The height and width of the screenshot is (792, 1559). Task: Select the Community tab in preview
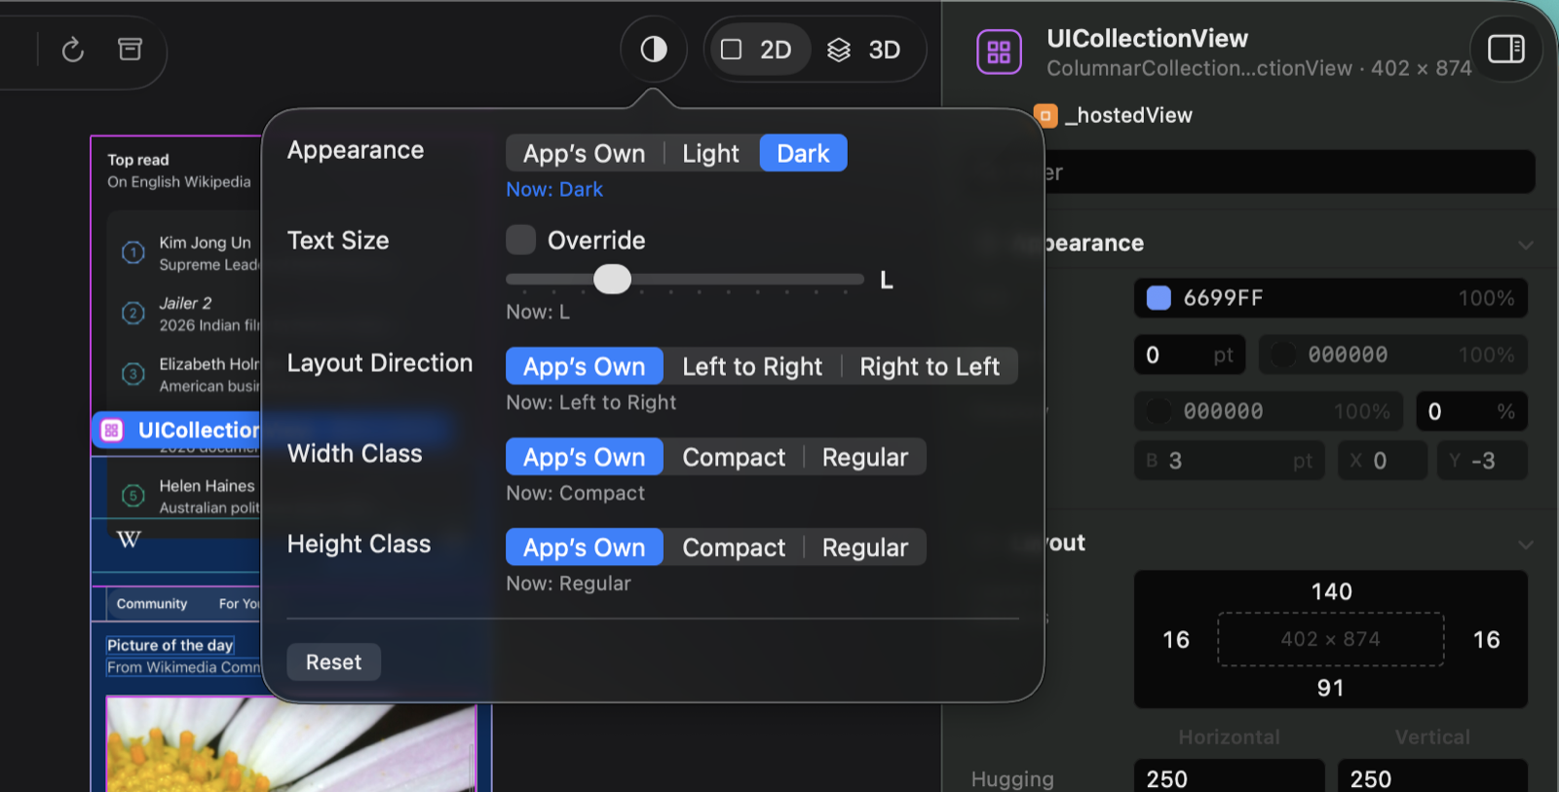(152, 604)
